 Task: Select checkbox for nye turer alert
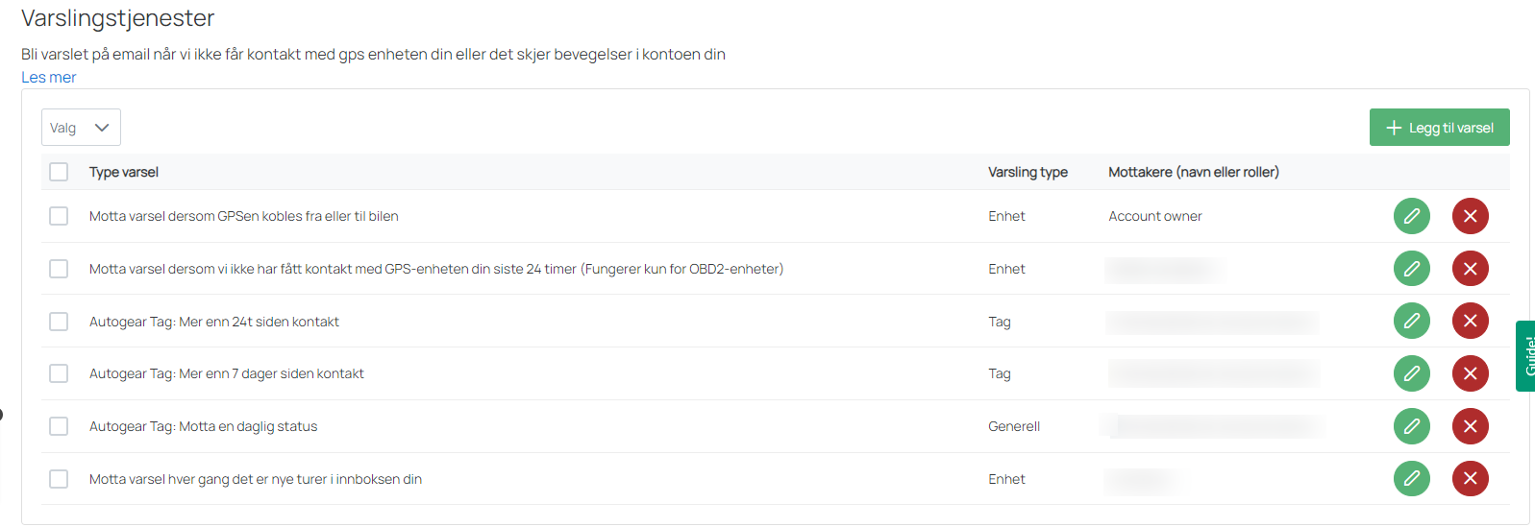(x=59, y=479)
